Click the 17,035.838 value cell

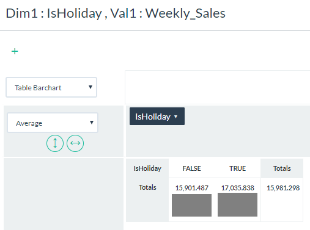coord(238,188)
